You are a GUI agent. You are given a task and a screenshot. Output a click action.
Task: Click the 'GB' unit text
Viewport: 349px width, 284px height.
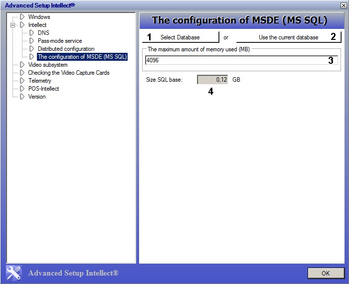(x=236, y=80)
